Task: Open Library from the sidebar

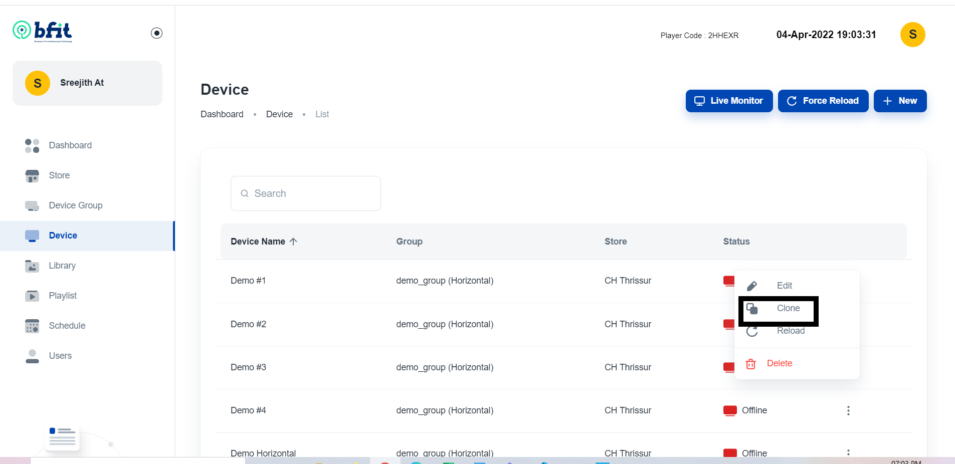Action: 87,266
